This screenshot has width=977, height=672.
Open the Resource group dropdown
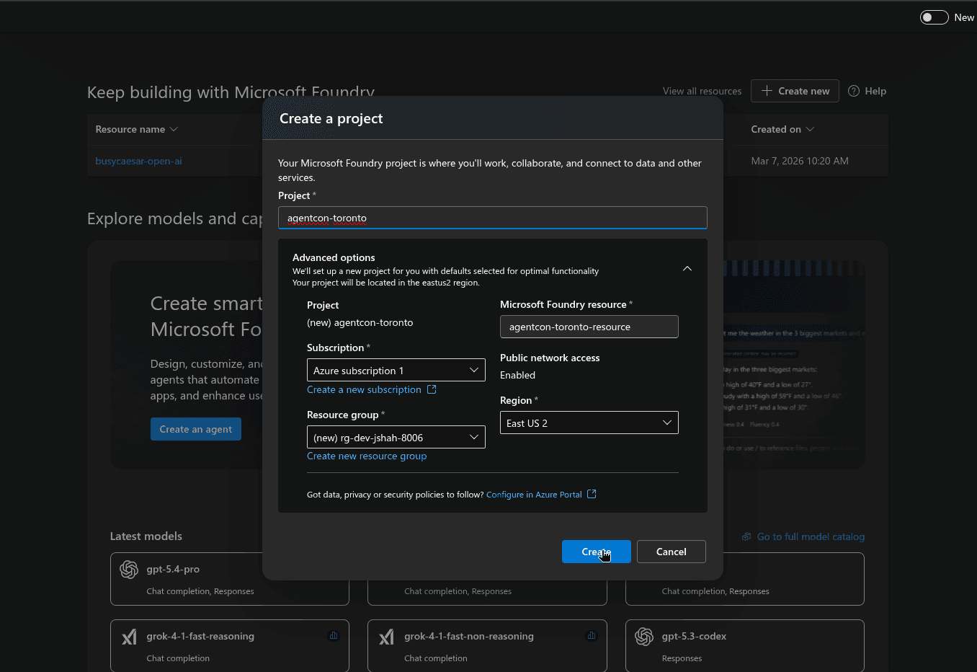(396, 437)
